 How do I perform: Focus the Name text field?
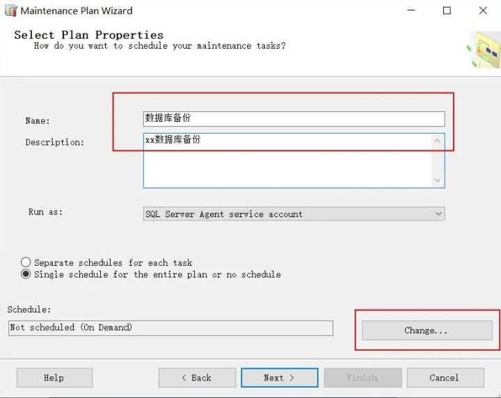(x=294, y=119)
